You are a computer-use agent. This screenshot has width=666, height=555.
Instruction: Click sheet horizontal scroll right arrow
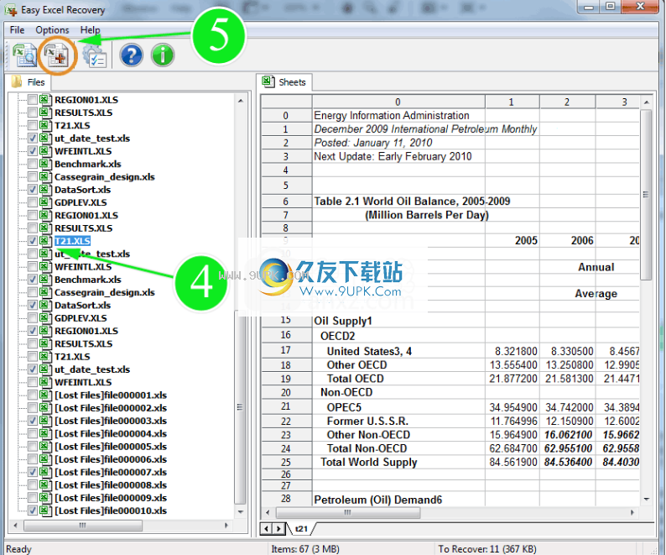click(632, 512)
